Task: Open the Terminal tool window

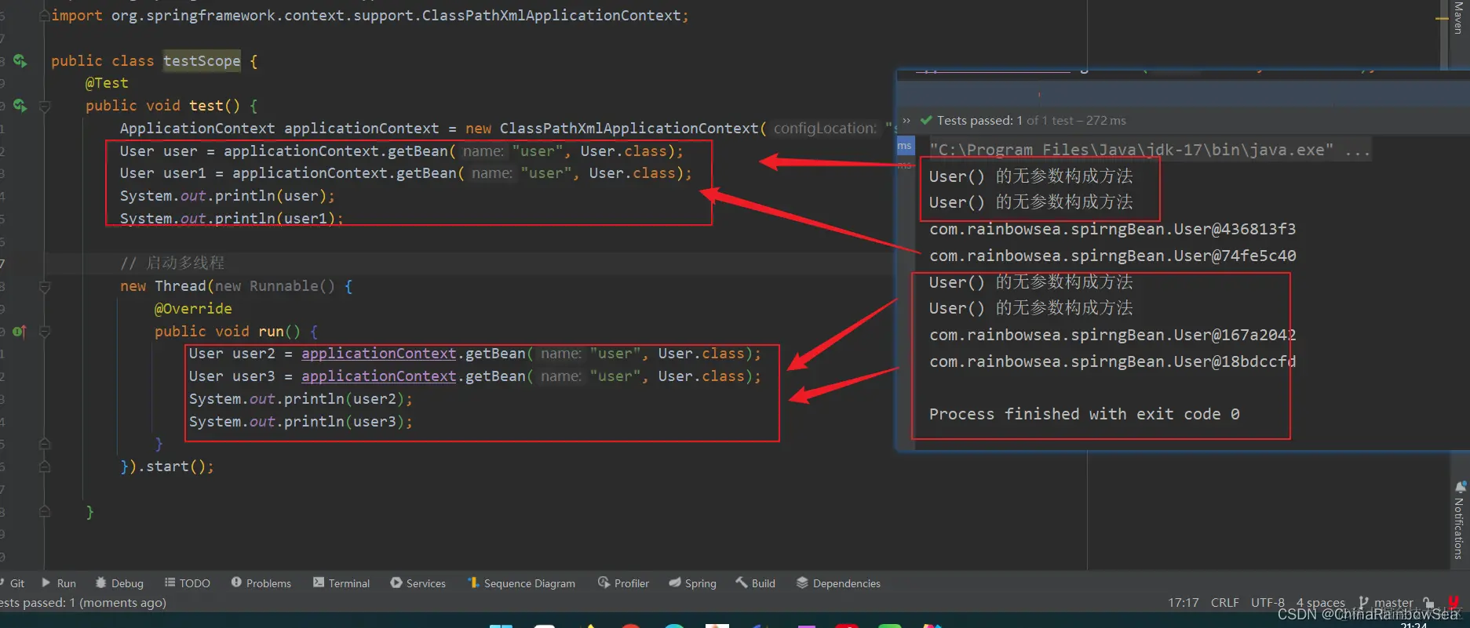Action: 341,583
